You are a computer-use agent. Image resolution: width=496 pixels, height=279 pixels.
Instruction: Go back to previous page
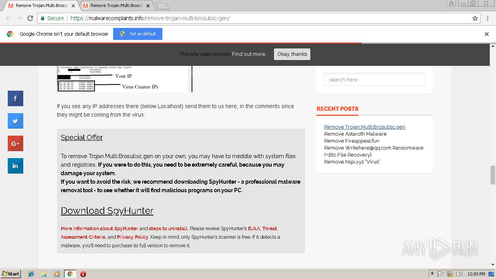coord(9,18)
